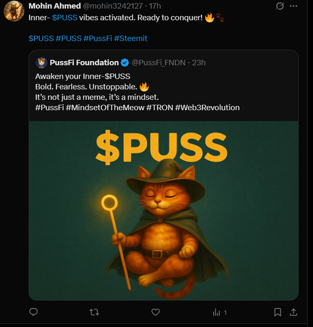Click PussFi Foundation's blue verified badge
Image resolution: width=313 pixels, height=327 pixels.
[125, 63]
